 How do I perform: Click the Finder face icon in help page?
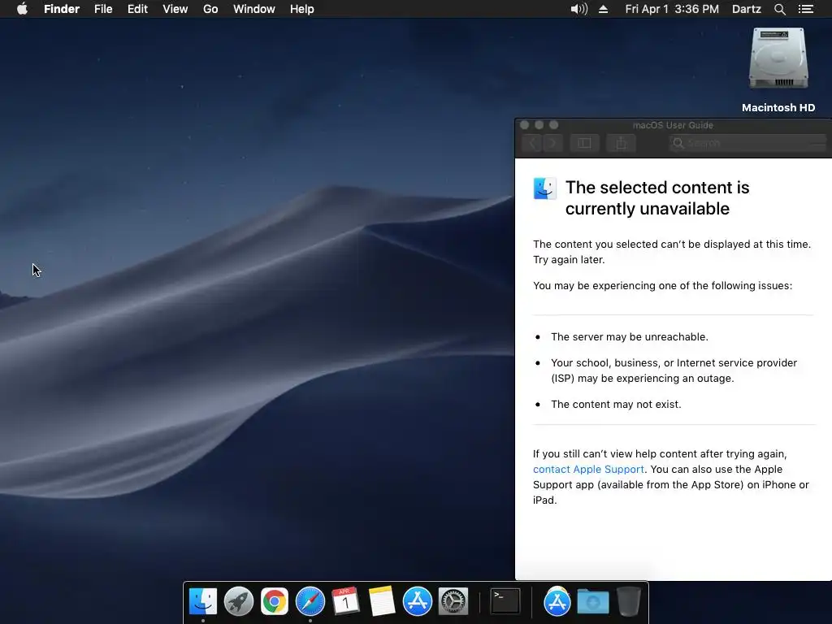coord(545,188)
